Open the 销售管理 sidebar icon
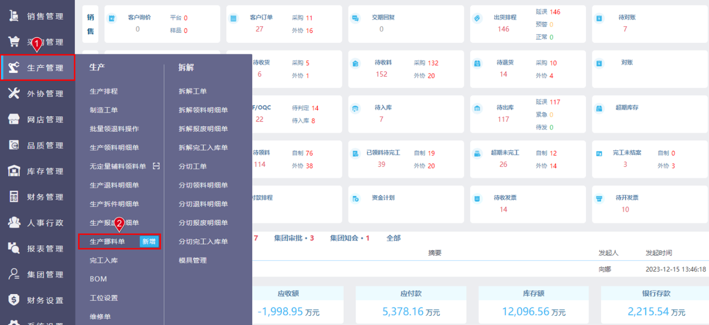Screen dimensions: 709x325 14,16
